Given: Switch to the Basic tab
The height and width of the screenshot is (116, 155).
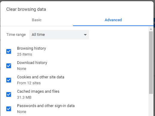Looking at the screenshot, I should (x=37, y=20).
